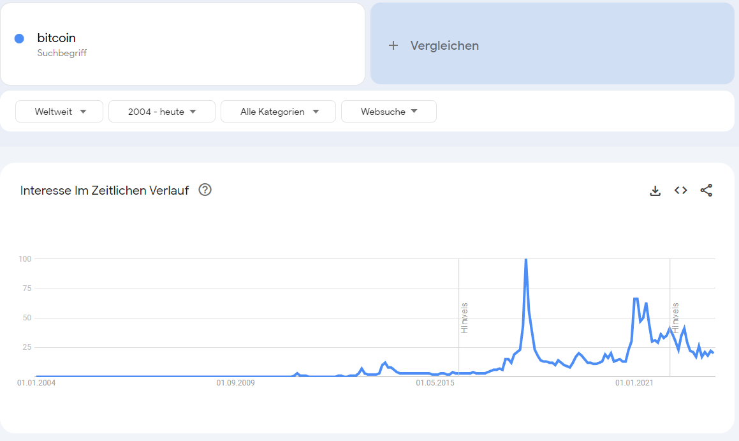Expand the 2004 - heute time range dropdown
Screen dimensions: 739x441
pyautogui.click(x=162, y=112)
